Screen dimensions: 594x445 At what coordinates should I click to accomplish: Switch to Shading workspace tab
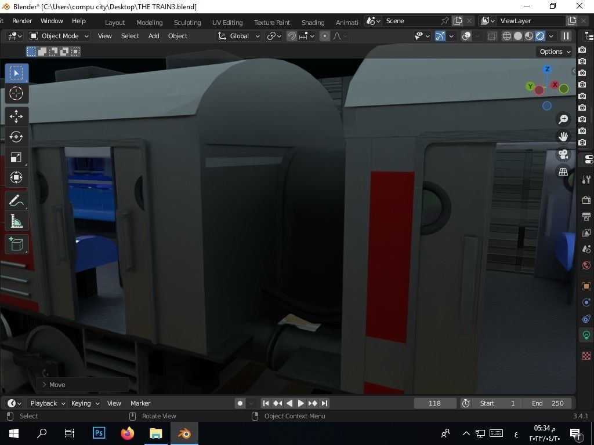coord(313,23)
